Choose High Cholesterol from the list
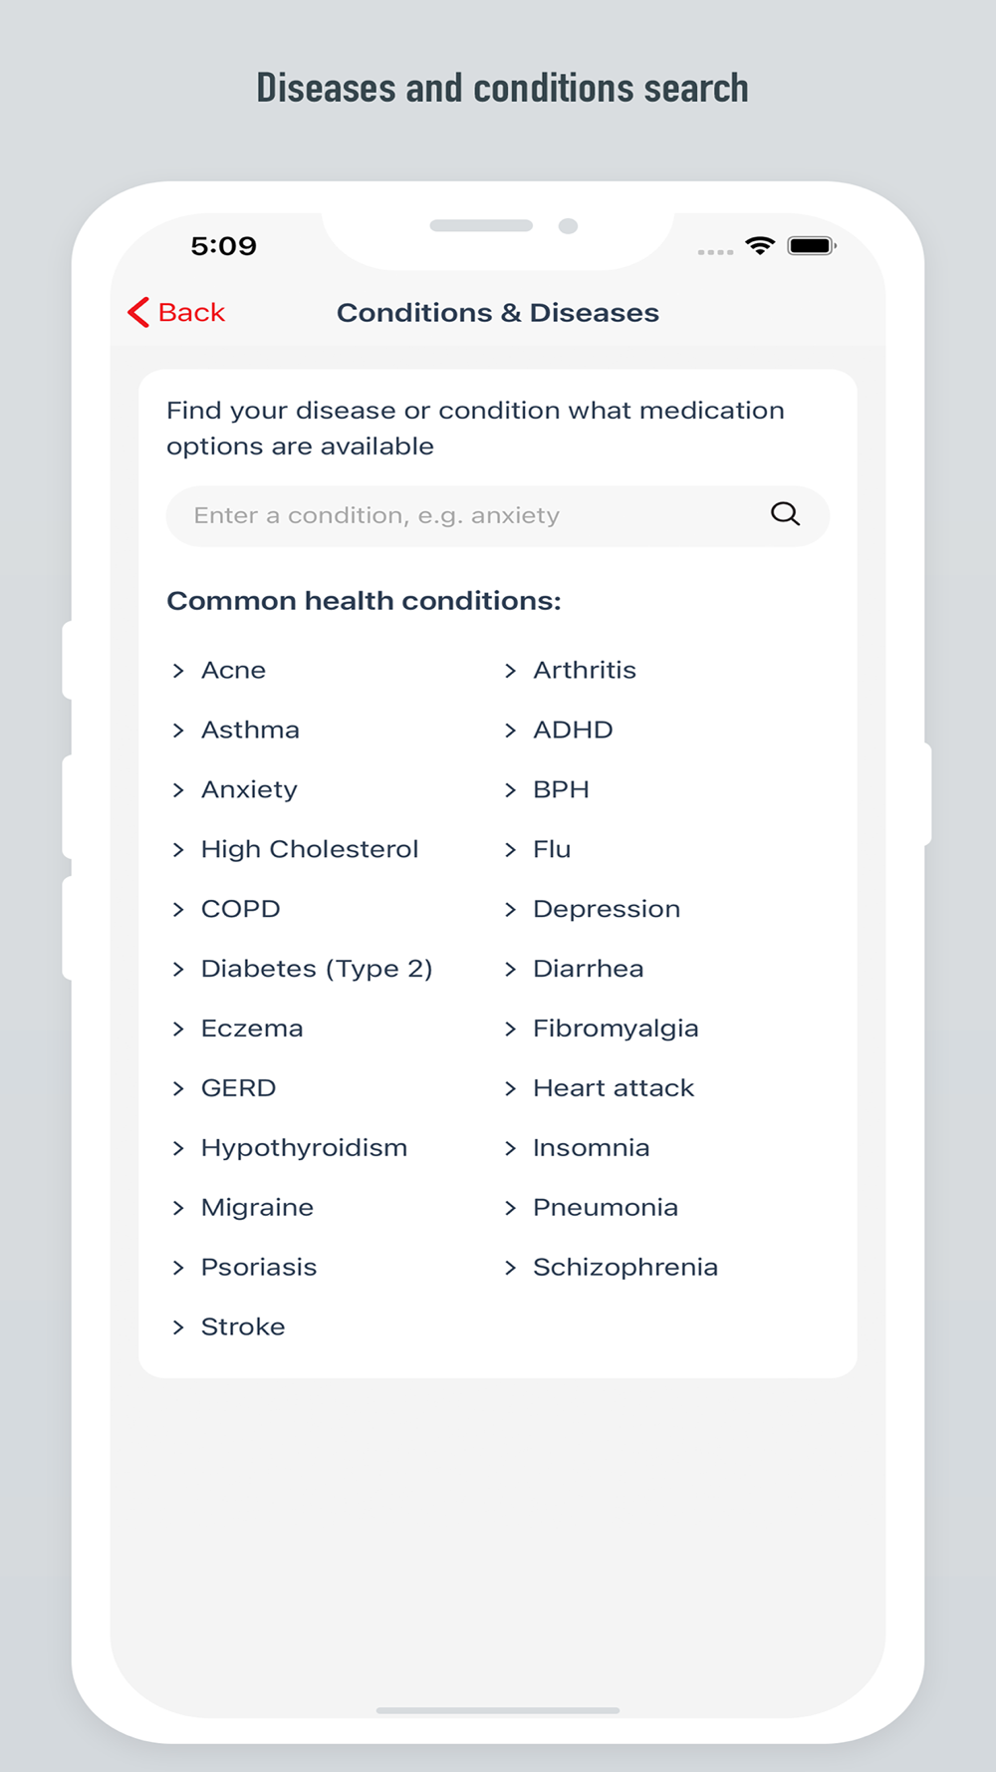This screenshot has height=1772, width=996. (310, 849)
